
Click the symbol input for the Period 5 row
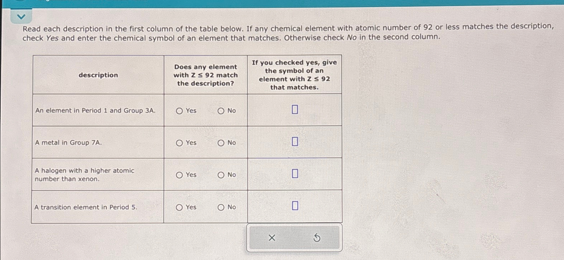295,205
